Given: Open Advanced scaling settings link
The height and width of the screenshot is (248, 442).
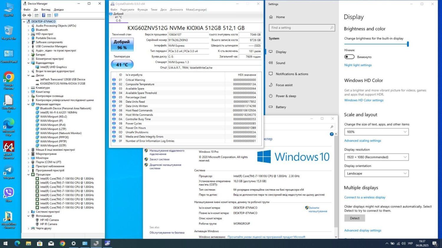Looking at the screenshot, I should click(x=362, y=141).
